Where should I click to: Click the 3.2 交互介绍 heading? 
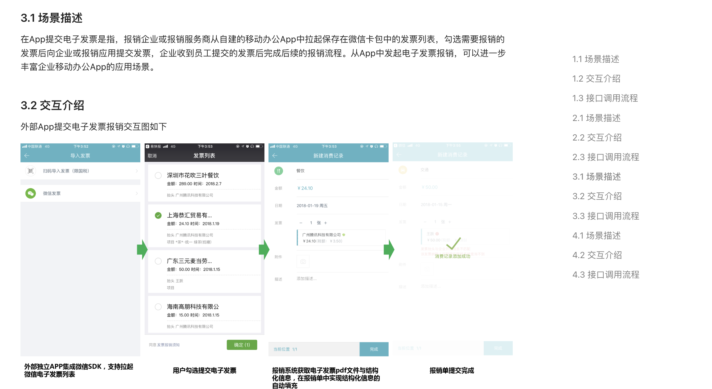click(x=52, y=105)
